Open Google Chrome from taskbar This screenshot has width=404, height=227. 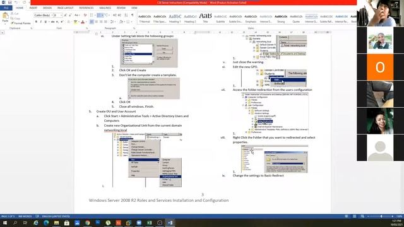pyautogui.click(x=87, y=223)
